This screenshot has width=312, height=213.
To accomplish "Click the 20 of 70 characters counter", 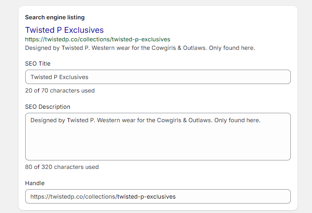I will coord(60,91).
